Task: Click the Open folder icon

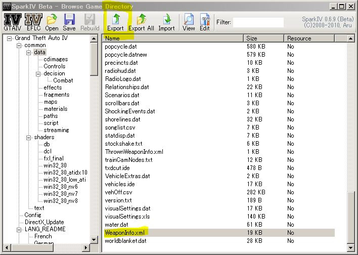Action: [52, 19]
